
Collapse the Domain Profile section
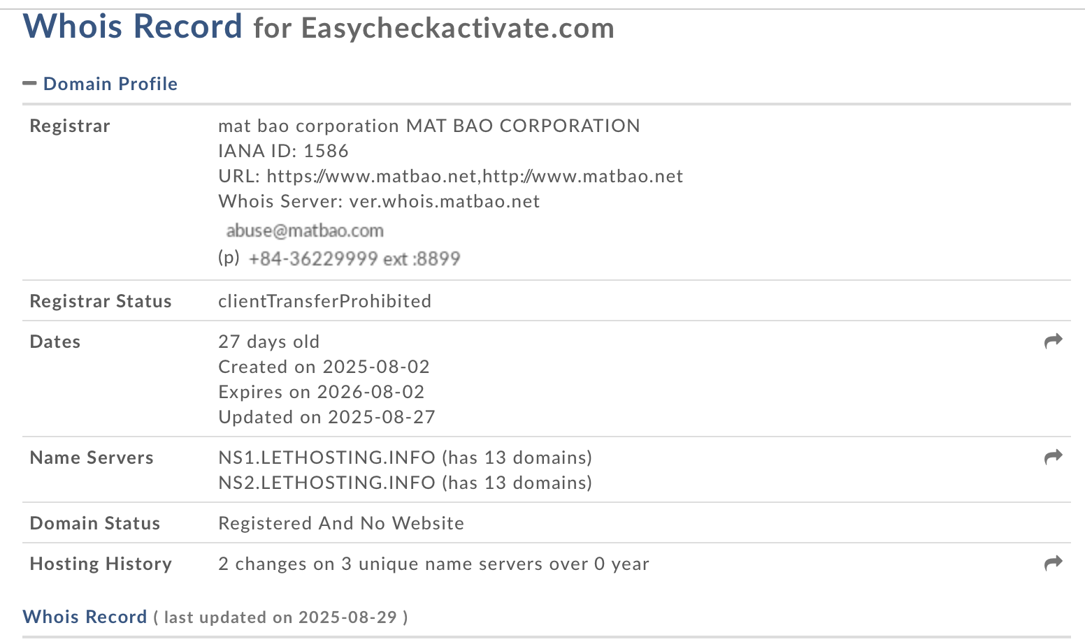tap(110, 84)
